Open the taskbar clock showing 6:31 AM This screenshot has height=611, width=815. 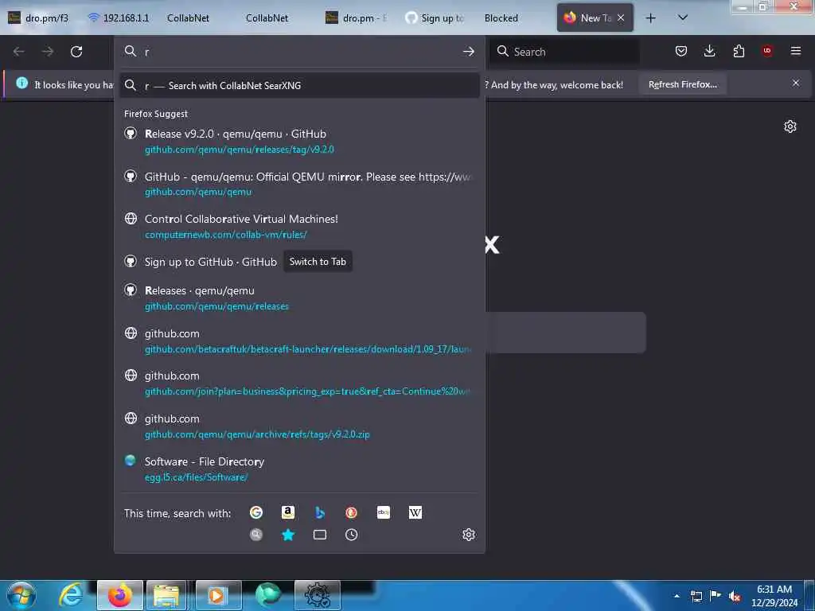click(774, 596)
